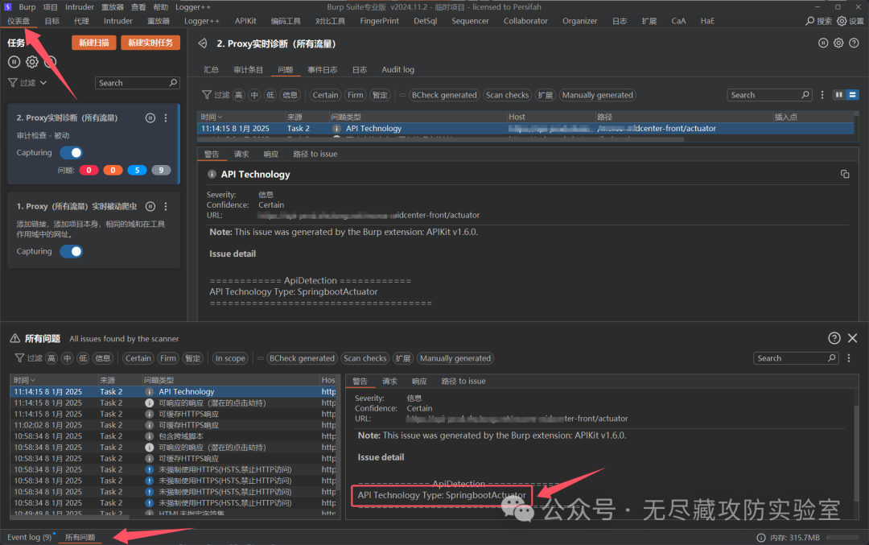Click the memory info icon in status bar
The height and width of the screenshot is (545, 869).
pos(761,537)
